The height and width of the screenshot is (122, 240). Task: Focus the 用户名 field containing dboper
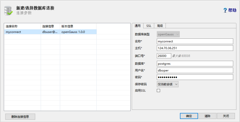[195, 70]
